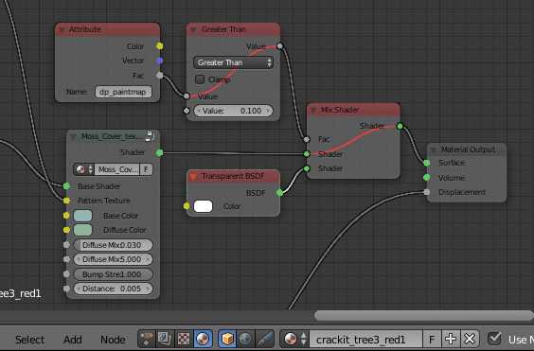
Task: Collapse the Transparent BSDF node
Action: pos(193,176)
